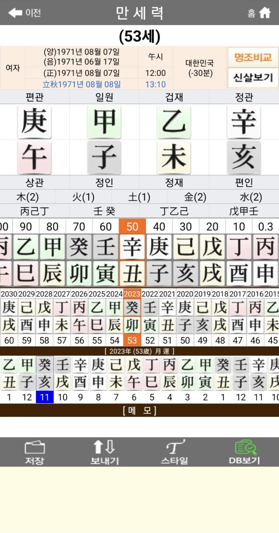Open the home icon at top right
Viewport: 279px width, 533px height.
click(x=265, y=13)
